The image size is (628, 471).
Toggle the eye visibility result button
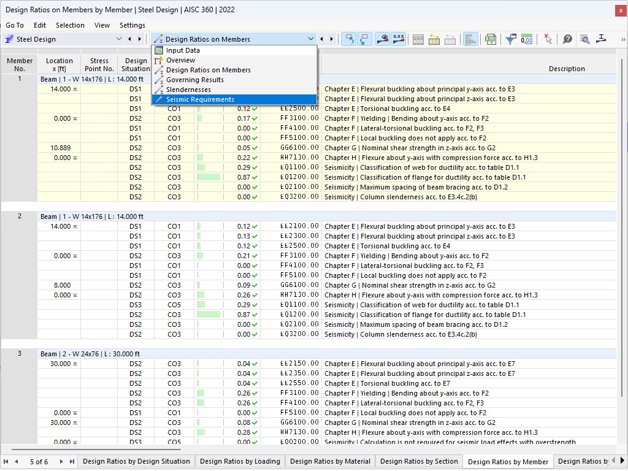pyautogui.click(x=382, y=39)
